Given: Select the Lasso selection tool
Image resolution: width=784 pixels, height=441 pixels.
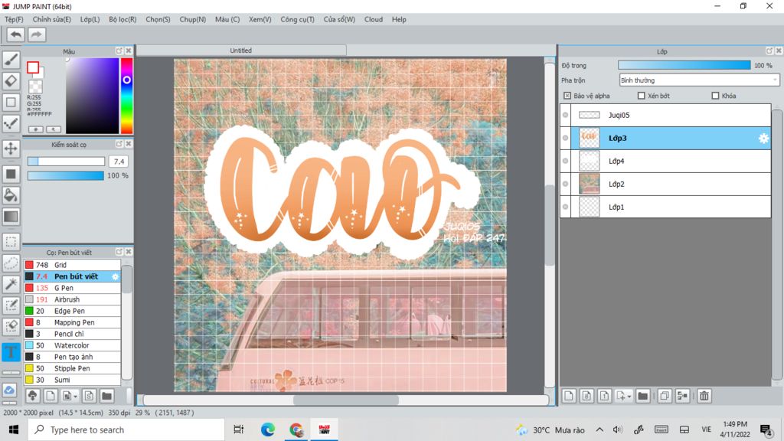Looking at the screenshot, I should point(11,263).
